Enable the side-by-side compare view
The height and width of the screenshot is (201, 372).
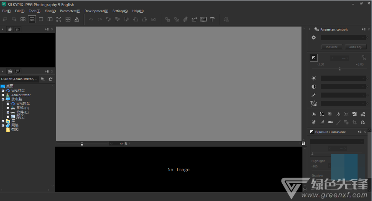click(50, 19)
